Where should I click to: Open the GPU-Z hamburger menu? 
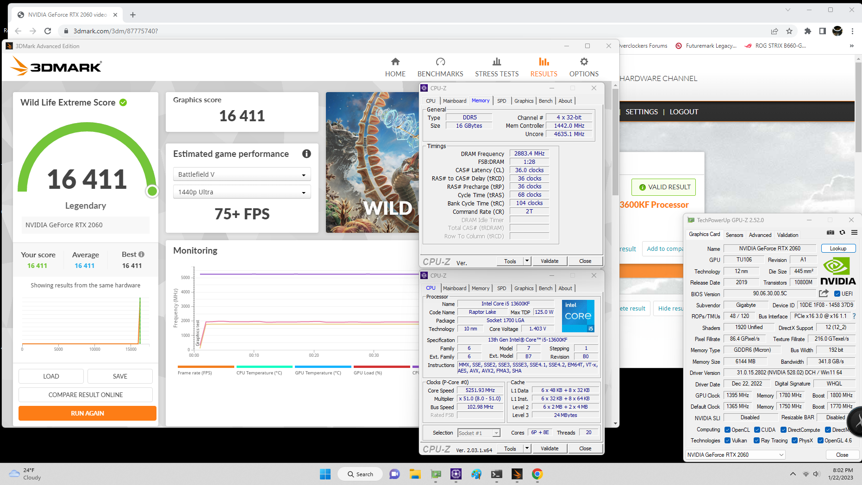coord(855,232)
